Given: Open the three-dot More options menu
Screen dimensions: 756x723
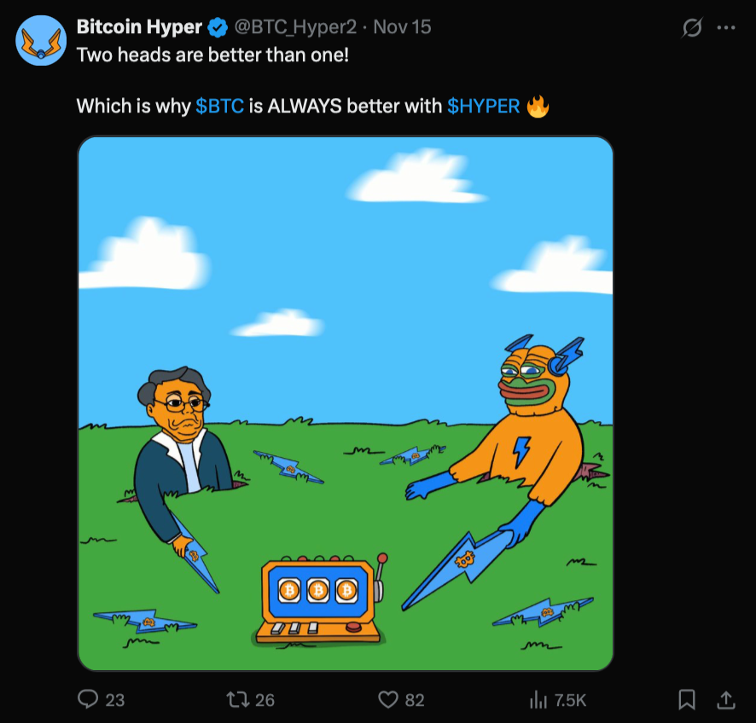Looking at the screenshot, I should click(x=726, y=28).
